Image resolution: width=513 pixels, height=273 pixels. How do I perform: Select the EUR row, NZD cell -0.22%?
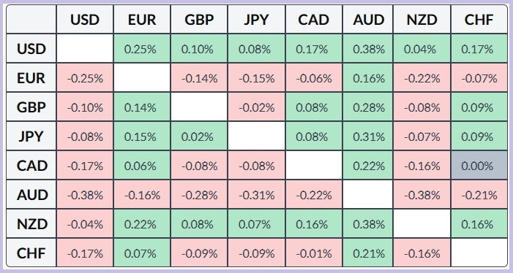[422, 78]
